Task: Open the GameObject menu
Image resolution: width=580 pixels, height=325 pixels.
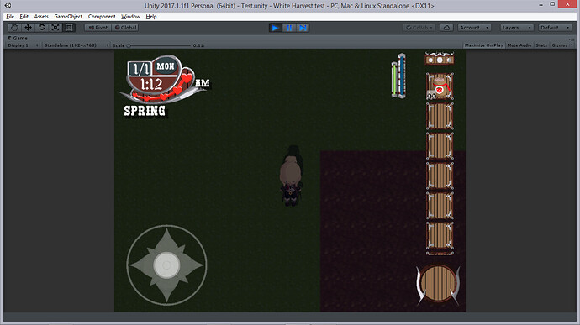Action: [68, 17]
